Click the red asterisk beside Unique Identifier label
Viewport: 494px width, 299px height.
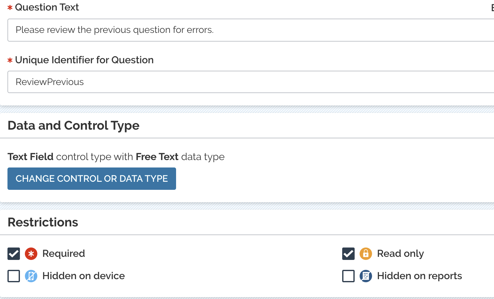(10, 60)
